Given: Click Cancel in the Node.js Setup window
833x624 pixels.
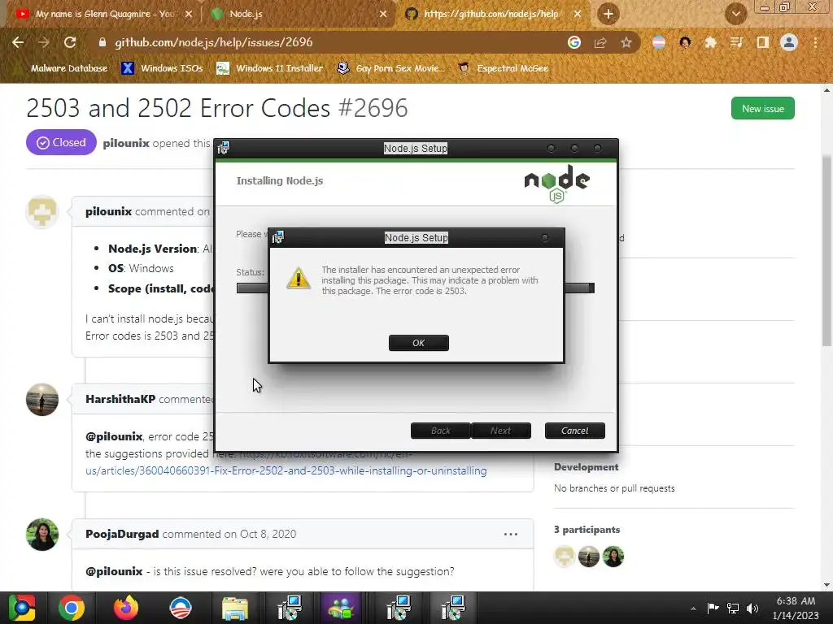Looking at the screenshot, I should pos(575,431).
